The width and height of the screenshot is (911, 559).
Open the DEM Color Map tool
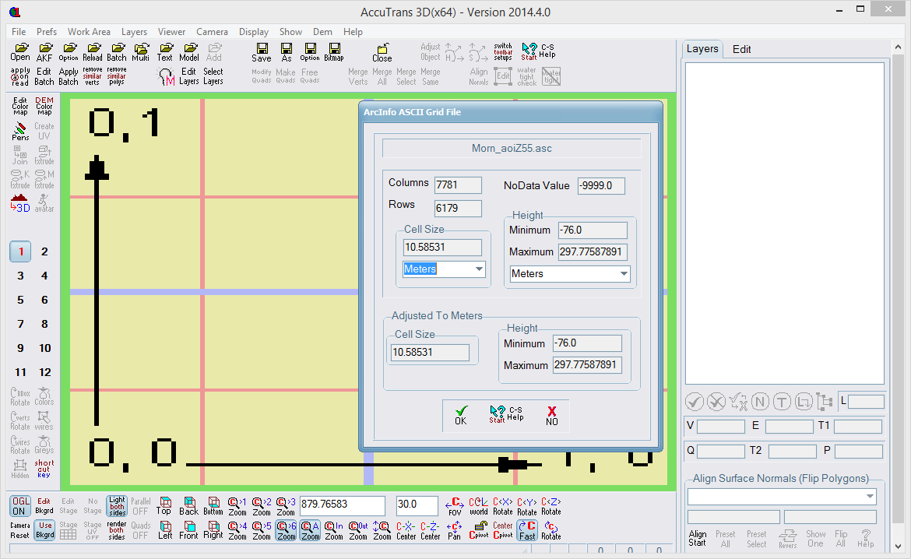tap(44, 106)
